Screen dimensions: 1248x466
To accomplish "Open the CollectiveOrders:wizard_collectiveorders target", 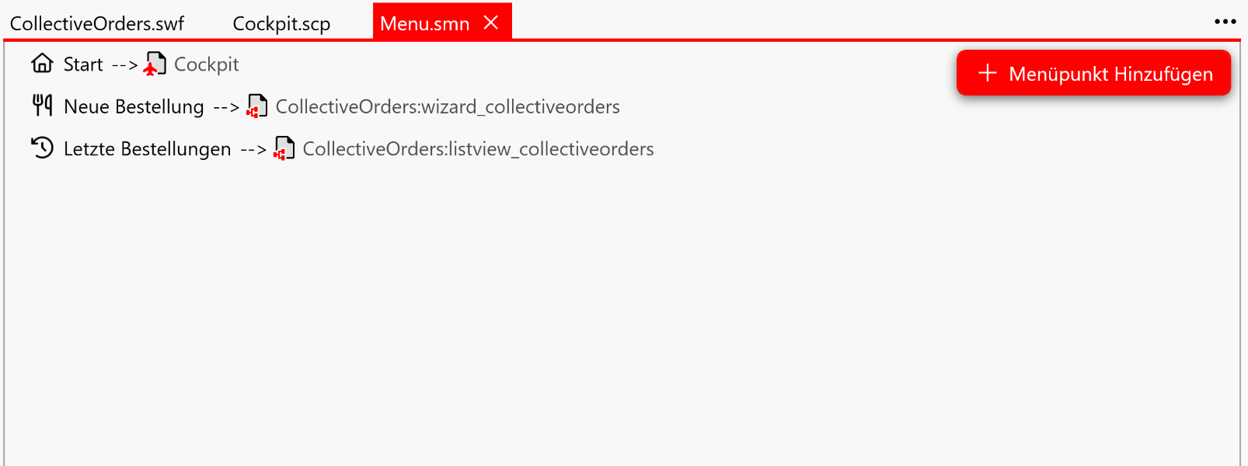I will point(448,106).
